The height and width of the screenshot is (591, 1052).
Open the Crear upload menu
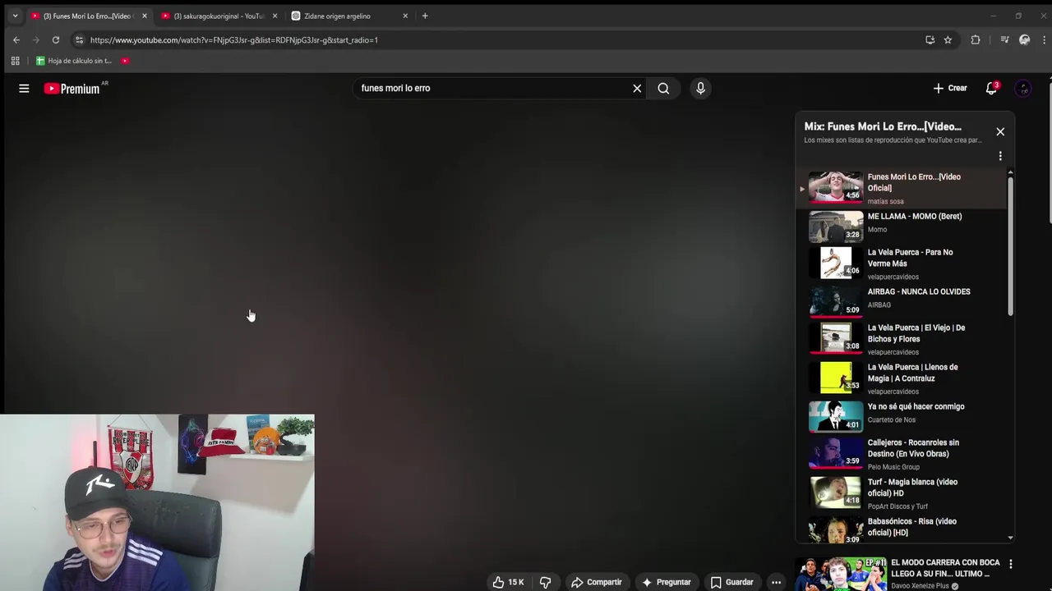coord(950,88)
